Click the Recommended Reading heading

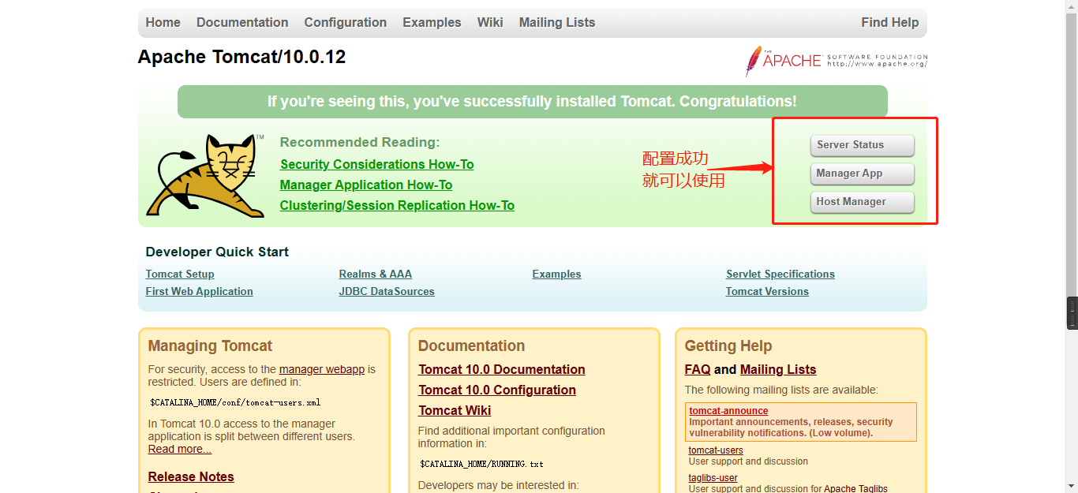360,143
